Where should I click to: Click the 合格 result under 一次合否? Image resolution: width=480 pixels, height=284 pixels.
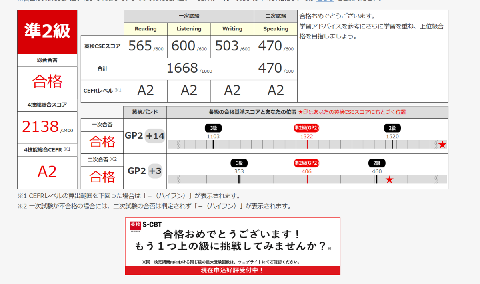[x=102, y=141]
